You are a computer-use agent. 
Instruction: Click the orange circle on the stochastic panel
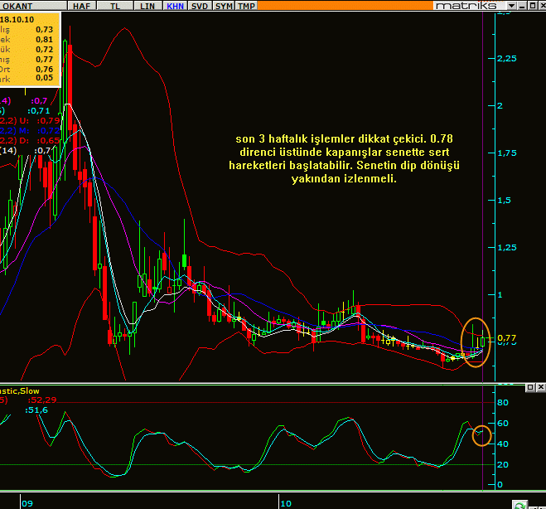coord(482,434)
